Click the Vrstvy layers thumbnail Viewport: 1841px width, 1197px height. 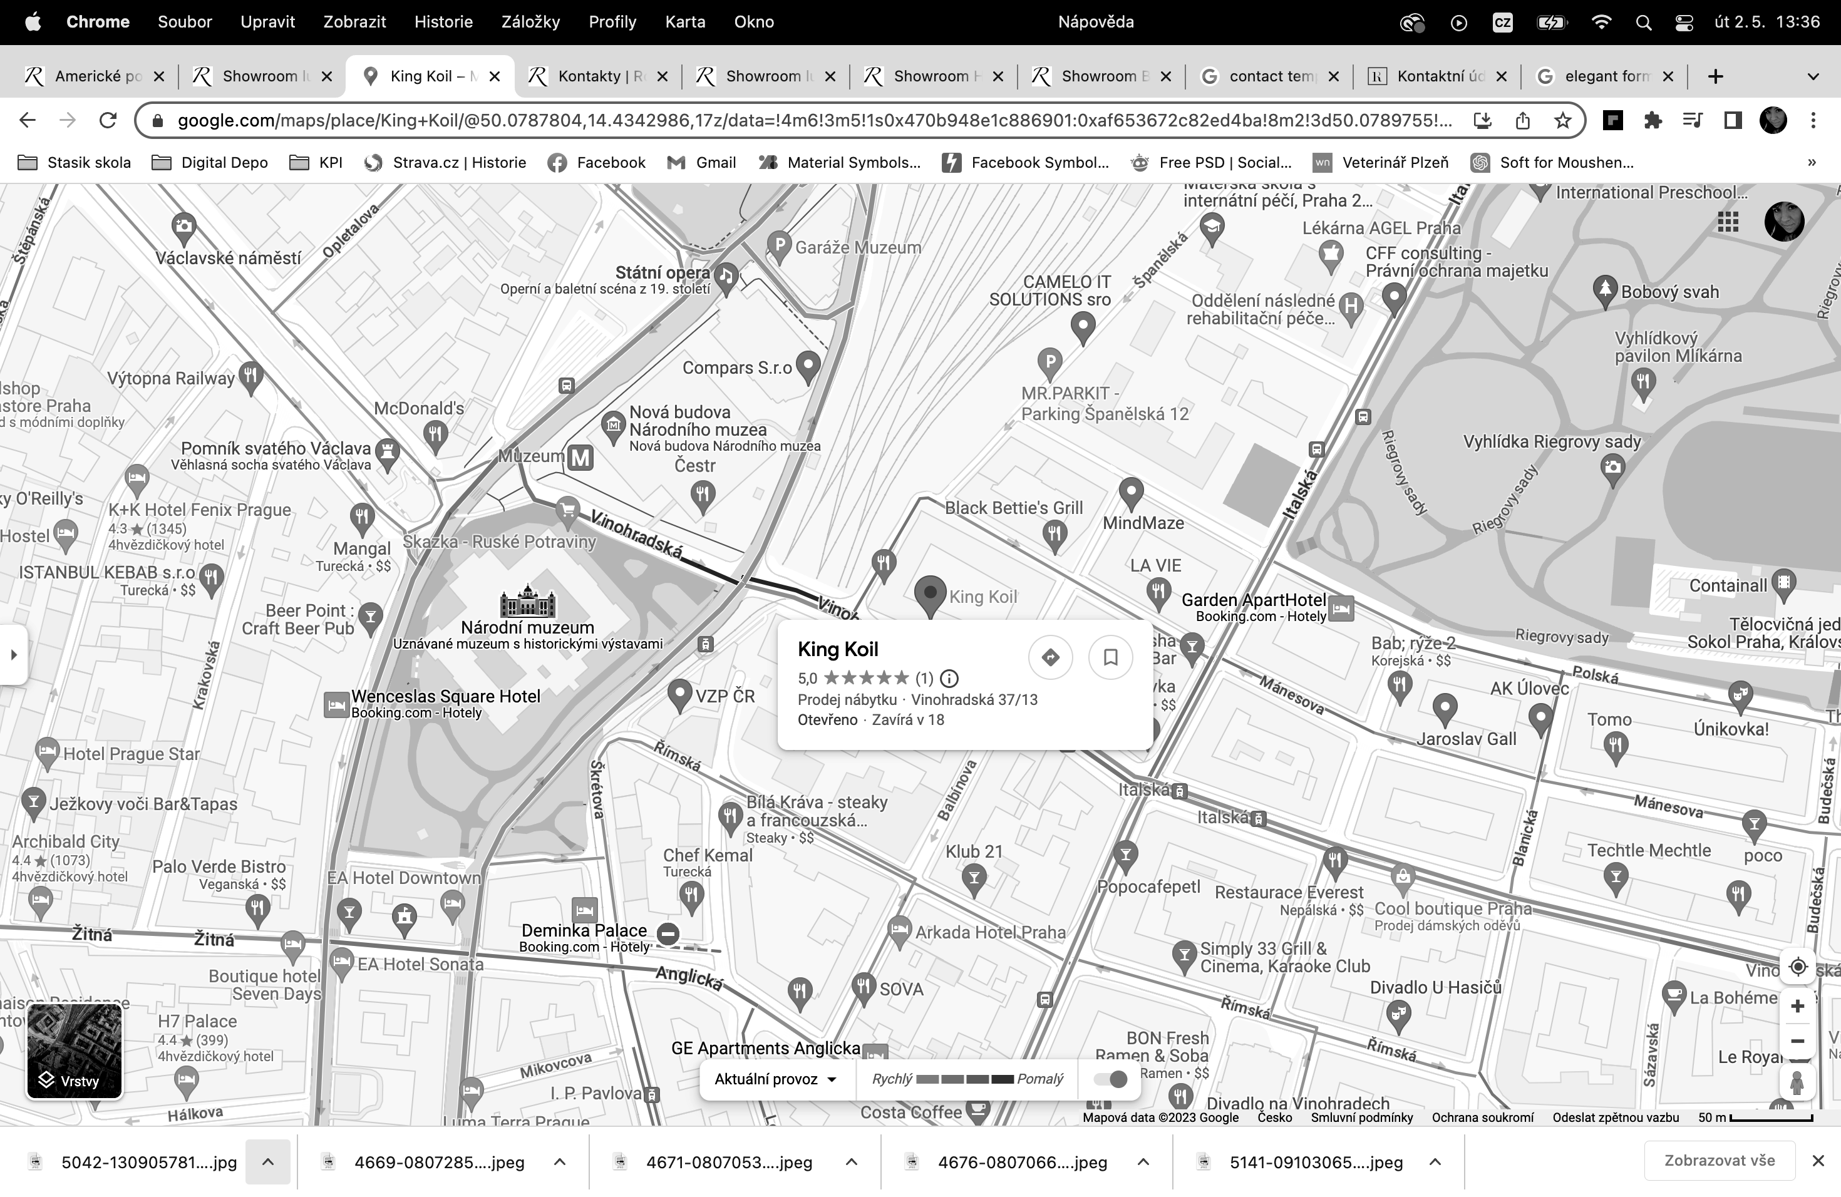click(x=75, y=1051)
